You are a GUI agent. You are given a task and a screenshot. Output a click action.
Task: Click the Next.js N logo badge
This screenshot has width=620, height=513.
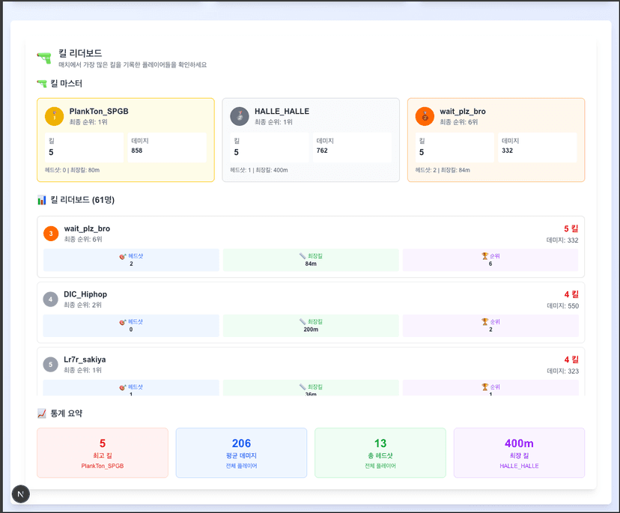click(x=20, y=494)
